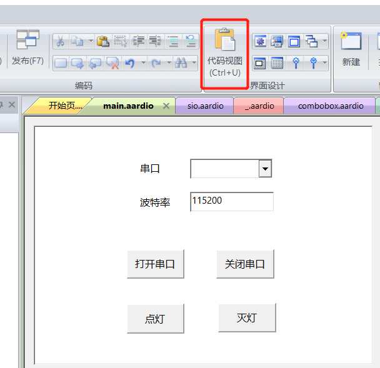Open the dropdown arrow beside the Copy icon

point(91,41)
